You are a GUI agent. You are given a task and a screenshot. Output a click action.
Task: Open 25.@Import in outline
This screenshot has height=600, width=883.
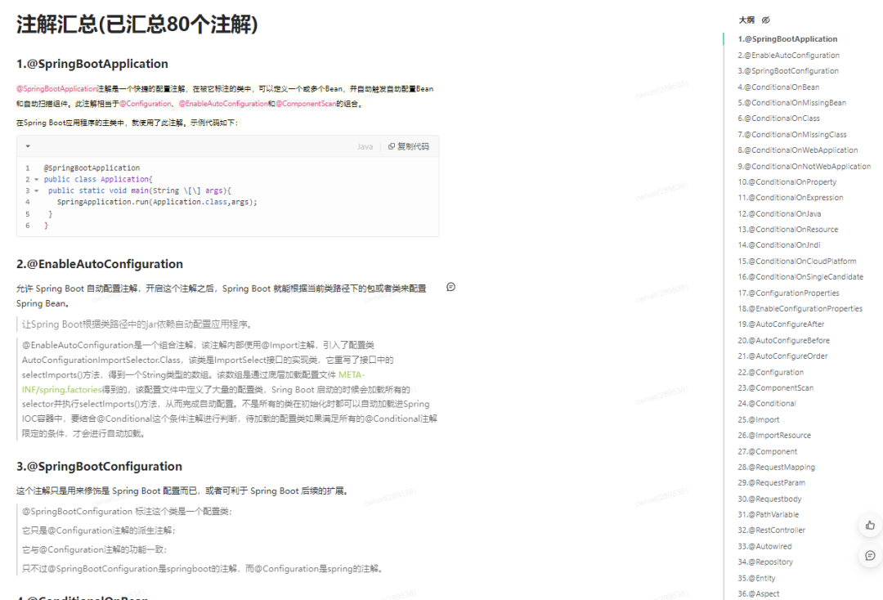click(x=759, y=420)
